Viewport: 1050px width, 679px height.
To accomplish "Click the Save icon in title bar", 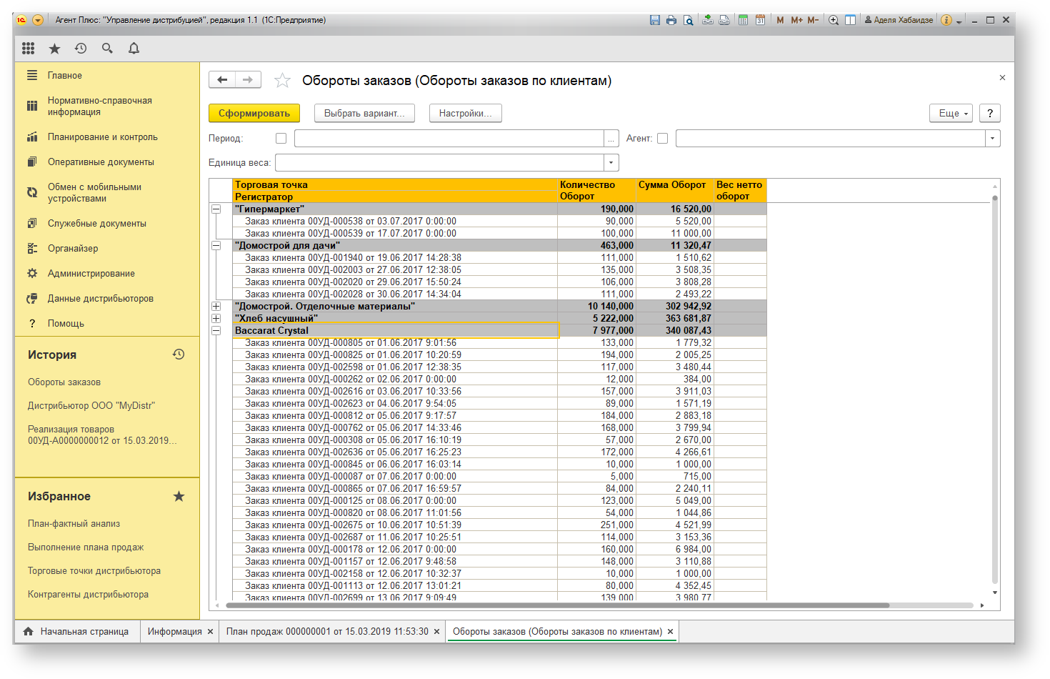I will [x=655, y=20].
